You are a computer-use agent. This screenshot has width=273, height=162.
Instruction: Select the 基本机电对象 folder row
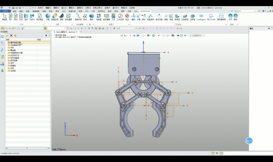(28, 43)
